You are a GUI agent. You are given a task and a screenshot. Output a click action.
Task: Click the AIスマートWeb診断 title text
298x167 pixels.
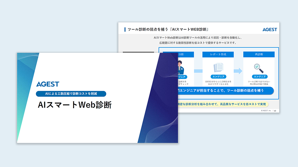pyautogui.click(x=74, y=105)
